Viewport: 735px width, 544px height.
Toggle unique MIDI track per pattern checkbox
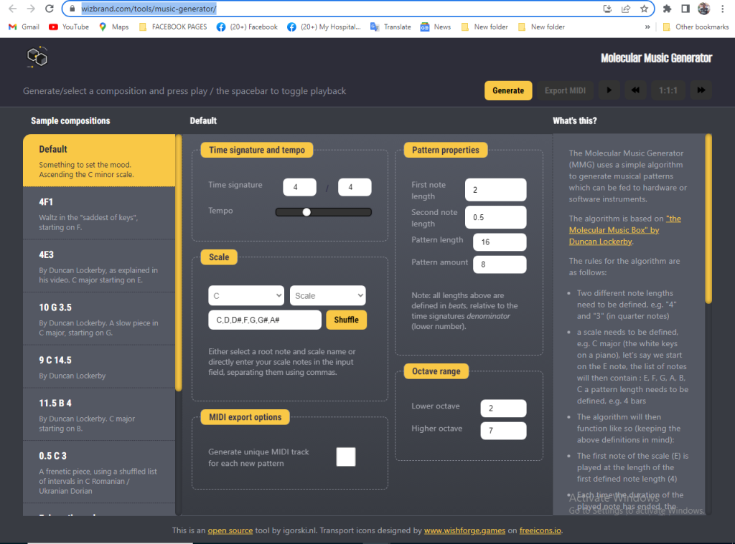tap(346, 457)
